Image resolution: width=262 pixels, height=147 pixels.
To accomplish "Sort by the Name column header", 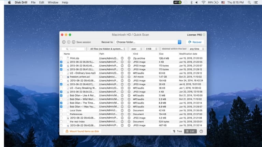I will (67, 54).
